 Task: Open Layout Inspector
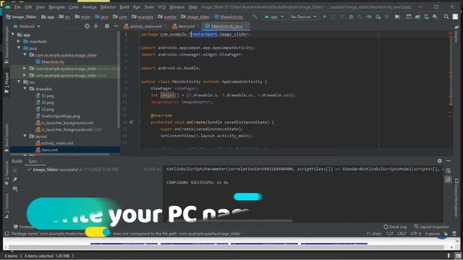click(431, 227)
